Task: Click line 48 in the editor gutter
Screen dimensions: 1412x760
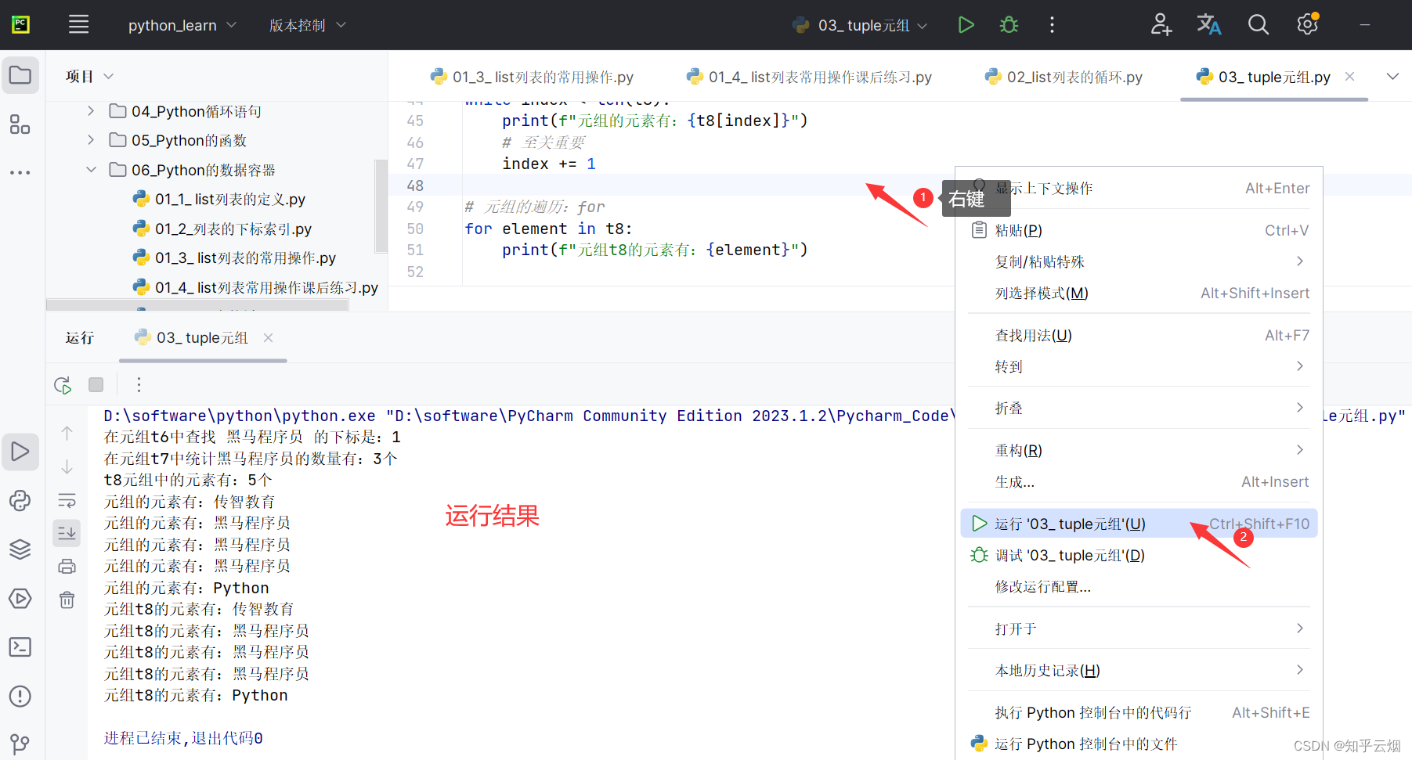Action: [x=415, y=185]
